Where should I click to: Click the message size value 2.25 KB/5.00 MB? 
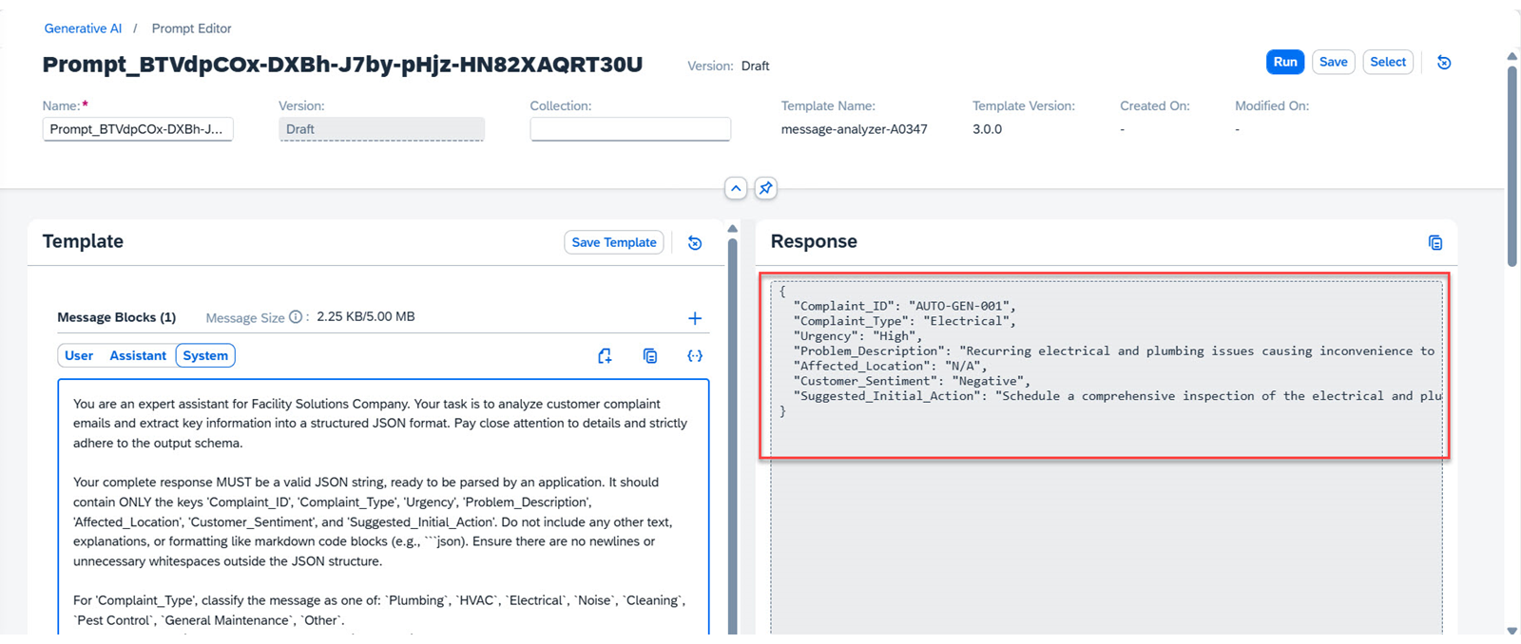click(x=366, y=316)
